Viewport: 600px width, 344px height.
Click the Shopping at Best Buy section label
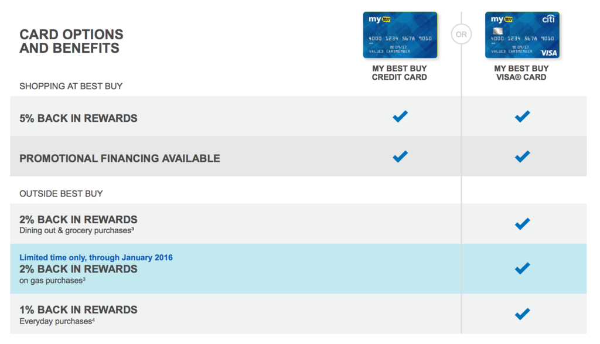click(x=71, y=86)
